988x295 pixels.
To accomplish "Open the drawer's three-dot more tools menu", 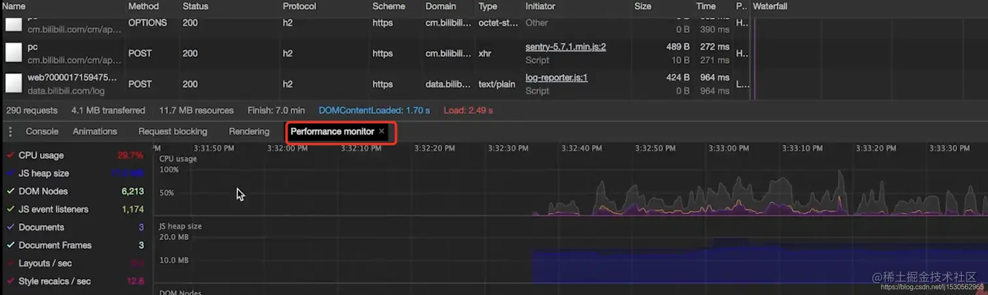I will [x=10, y=132].
